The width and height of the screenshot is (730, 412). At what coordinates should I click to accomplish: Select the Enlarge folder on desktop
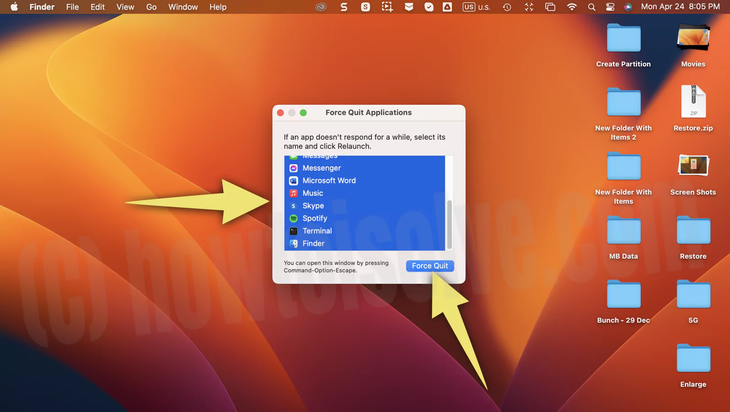pyautogui.click(x=693, y=366)
